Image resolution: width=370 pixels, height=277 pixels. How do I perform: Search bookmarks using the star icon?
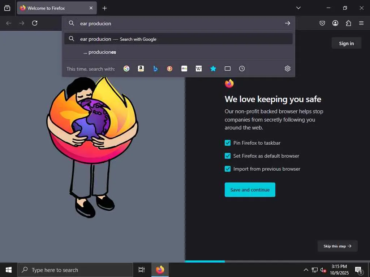(213, 69)
